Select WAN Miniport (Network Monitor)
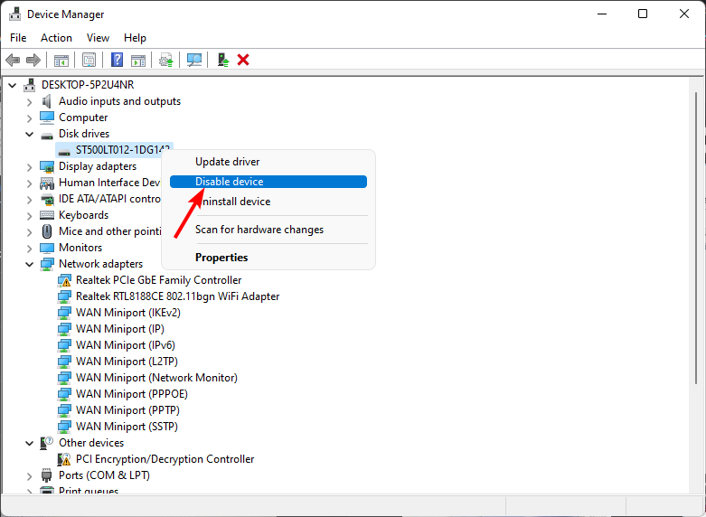Screen dimensions: 706x517 click(156, 378)
